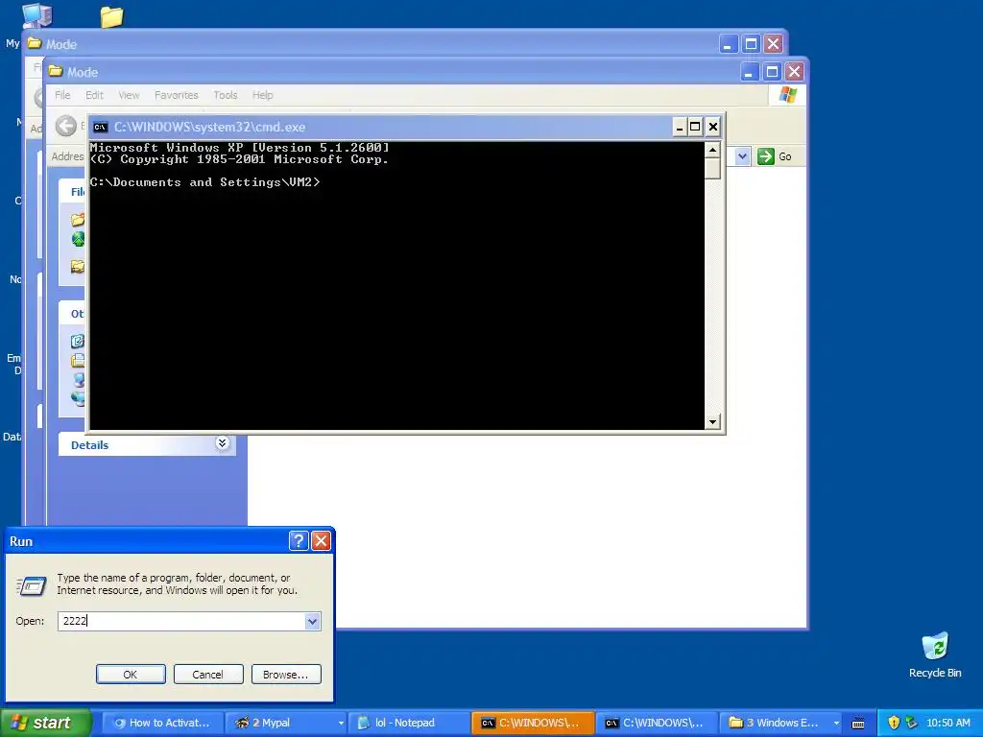
Task: Click the network connection tray icon
Action: (912, 723)
